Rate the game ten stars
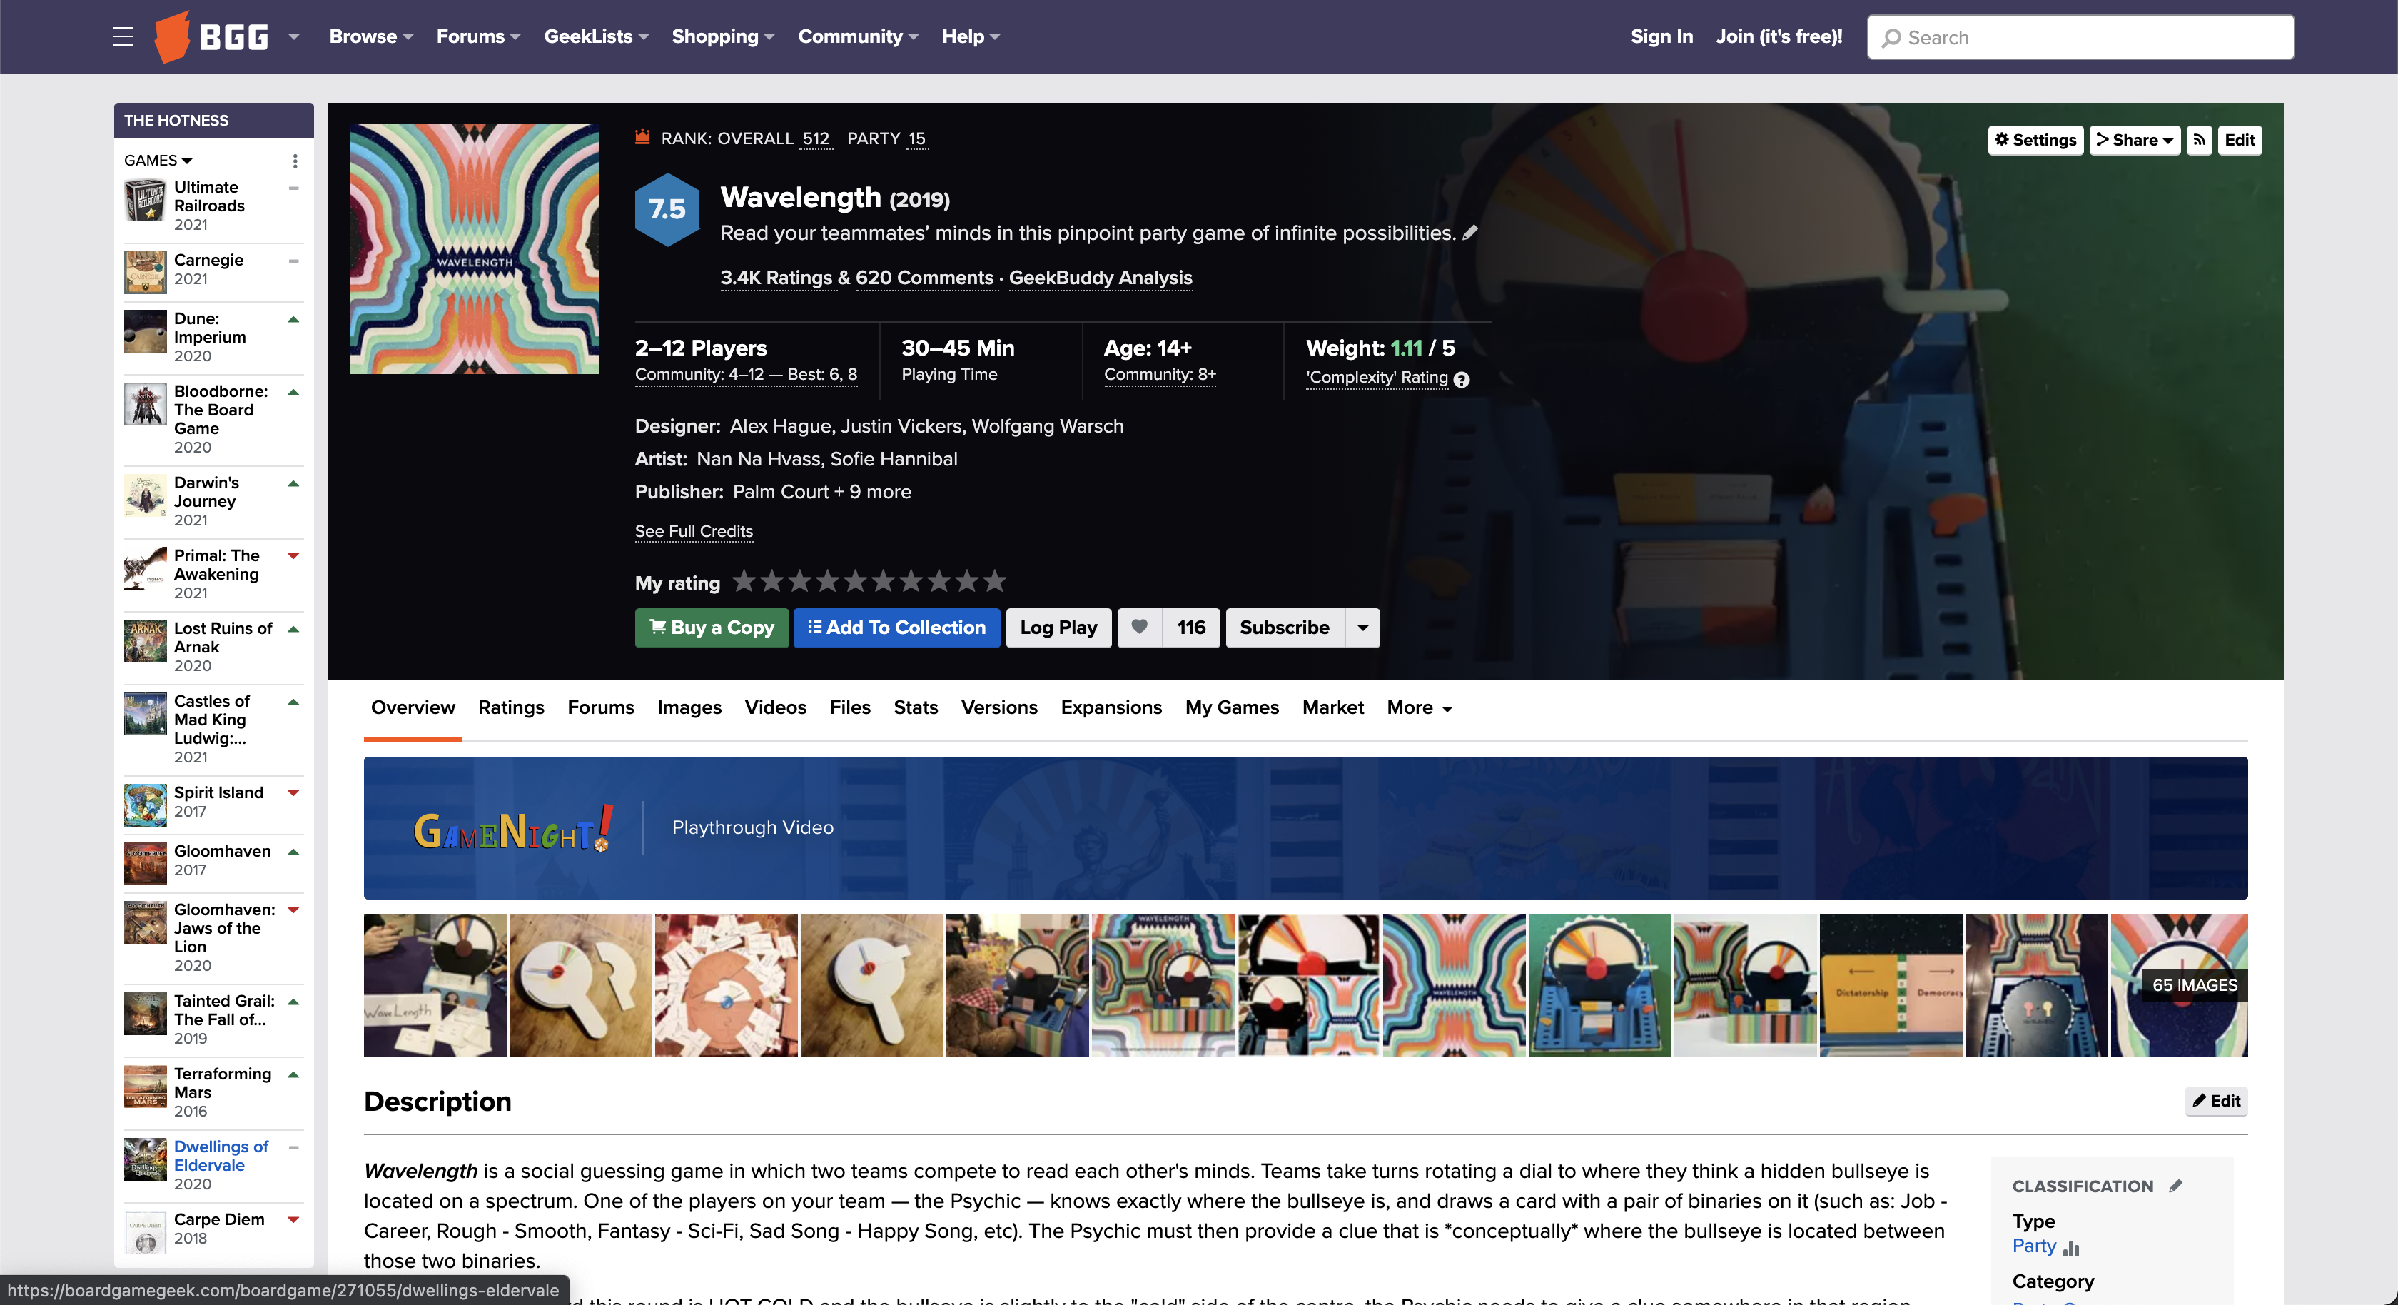The width and height of the screenshot is (2398, 1305). (x=995, y=581)
